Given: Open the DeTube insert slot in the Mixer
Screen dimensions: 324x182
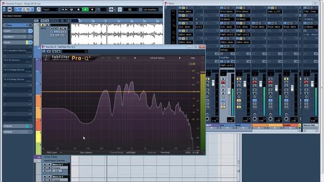Looking at the screenshot, I should click(x=227, y=50).
